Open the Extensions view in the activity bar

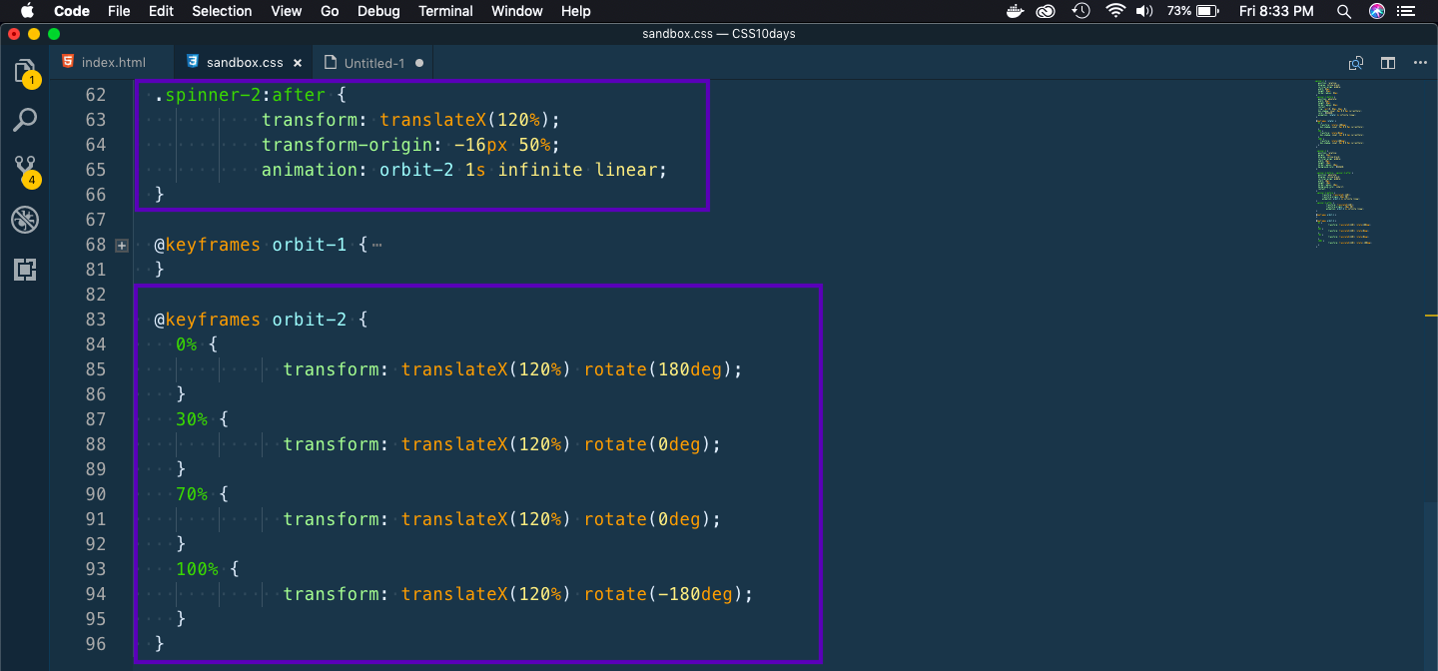pos(25,269)
